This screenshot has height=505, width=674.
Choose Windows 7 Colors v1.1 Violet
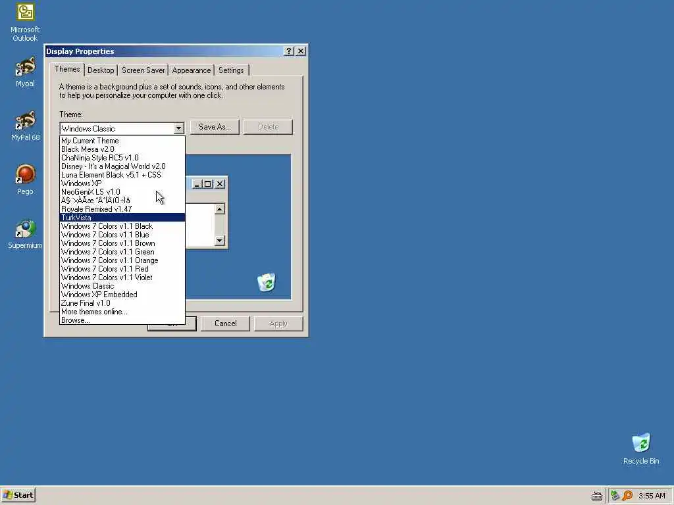(x=122, y=277)
